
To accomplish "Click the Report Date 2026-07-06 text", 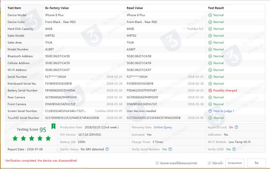I will point(25,149).
